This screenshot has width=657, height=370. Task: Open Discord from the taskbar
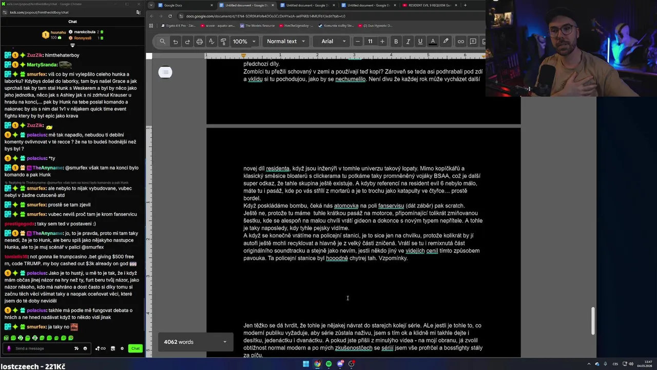[x=340, y=364]
